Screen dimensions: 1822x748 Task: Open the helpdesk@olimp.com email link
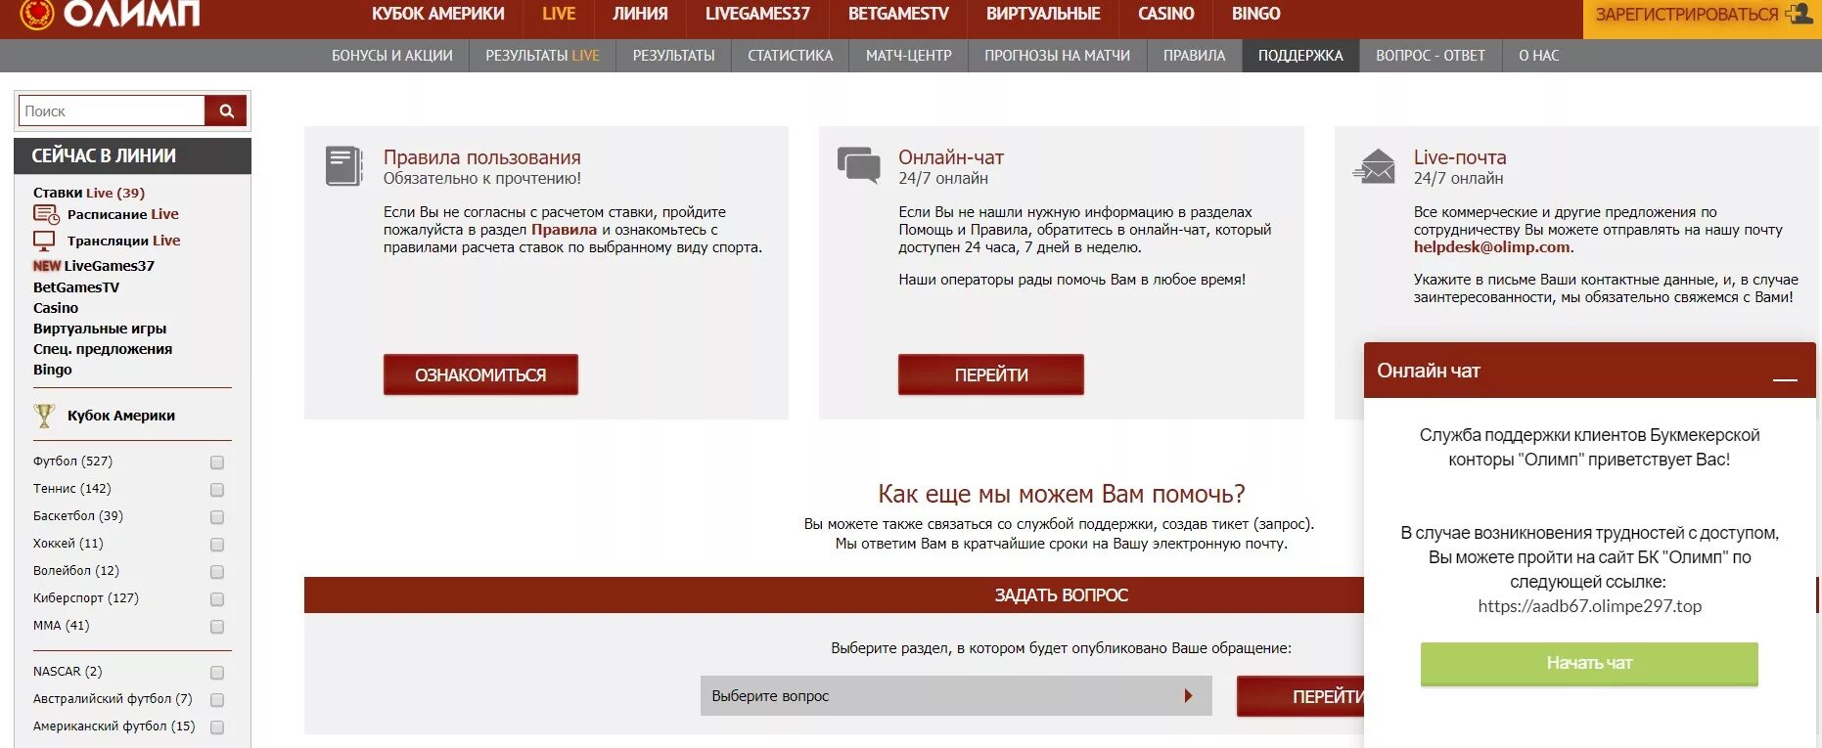(x=1491, y=247)
